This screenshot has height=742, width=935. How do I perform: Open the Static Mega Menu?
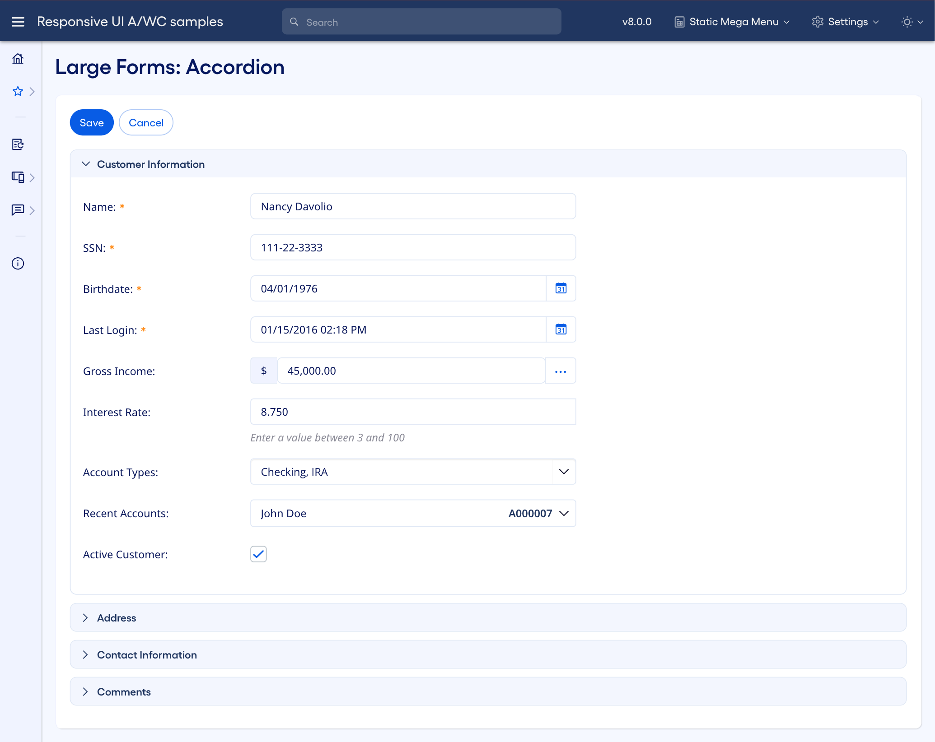[731, 21]
